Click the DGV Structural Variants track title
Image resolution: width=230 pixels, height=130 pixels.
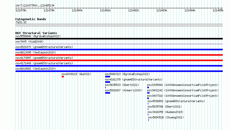pyautogui.click(x=36, y=33)
